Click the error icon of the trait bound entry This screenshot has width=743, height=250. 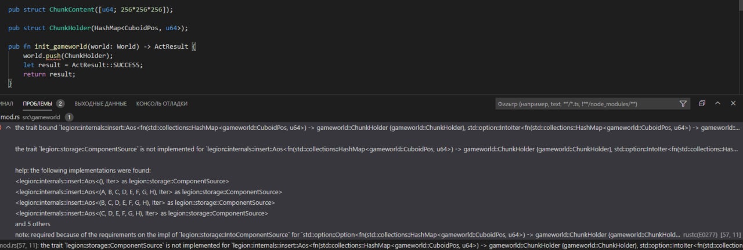tap(1, 128)
